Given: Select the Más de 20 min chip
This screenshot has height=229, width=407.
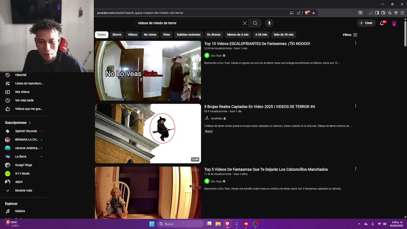Looking at the screenshot, I should coord(284,35).
